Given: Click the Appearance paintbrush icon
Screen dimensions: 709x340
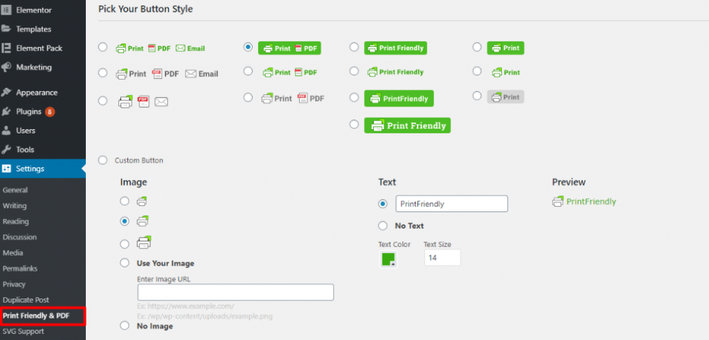Looking at the screenshot, I should tap(6, 92).
